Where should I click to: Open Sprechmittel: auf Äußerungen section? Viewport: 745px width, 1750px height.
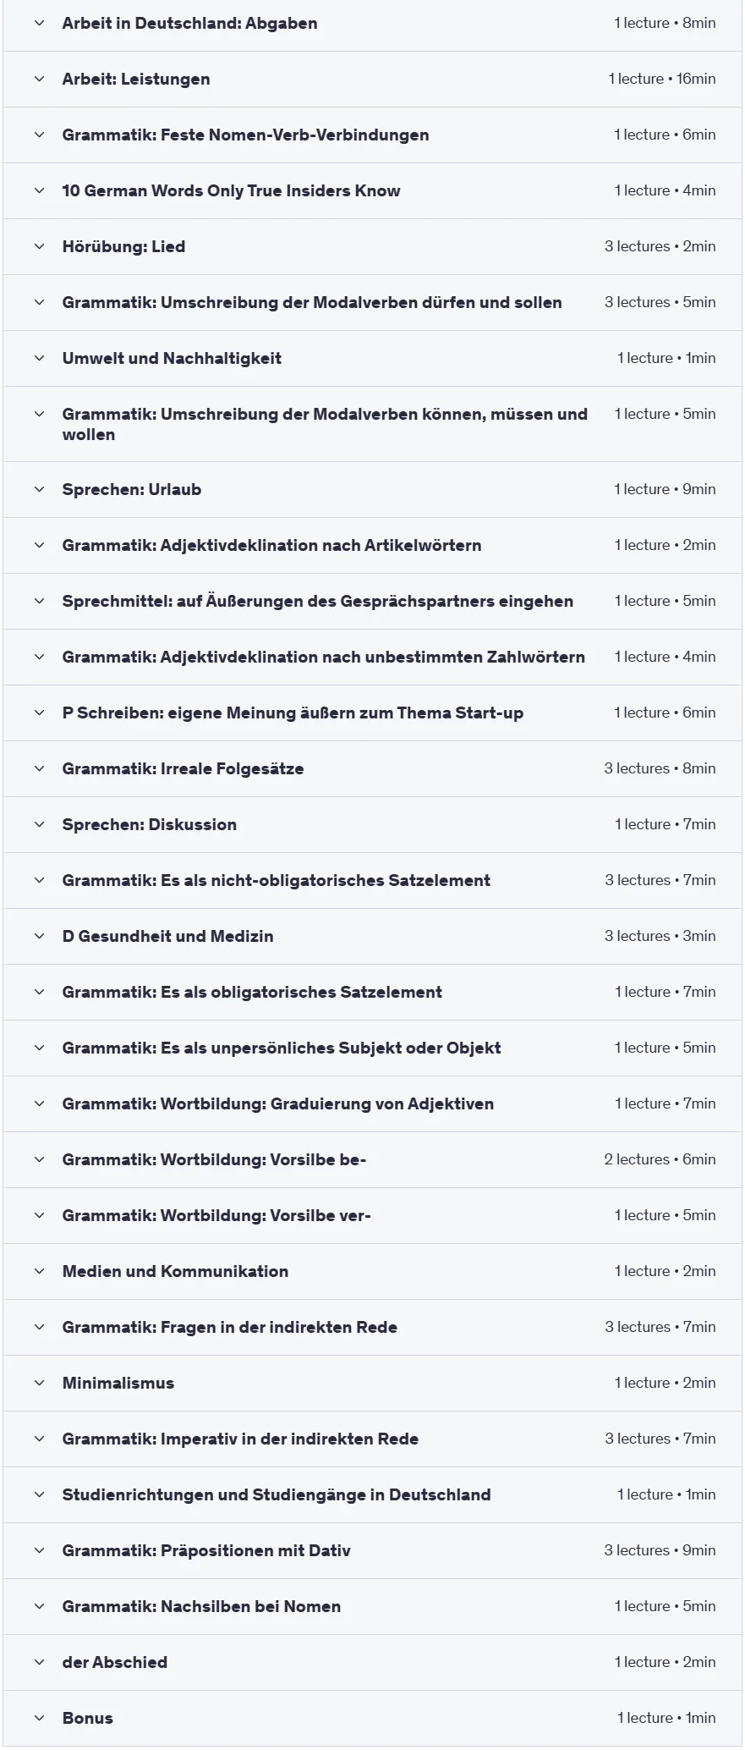[x=372, y=602]
